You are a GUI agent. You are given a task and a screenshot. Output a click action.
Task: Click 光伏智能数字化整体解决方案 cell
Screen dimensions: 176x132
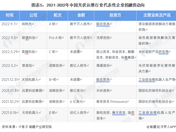157,68
